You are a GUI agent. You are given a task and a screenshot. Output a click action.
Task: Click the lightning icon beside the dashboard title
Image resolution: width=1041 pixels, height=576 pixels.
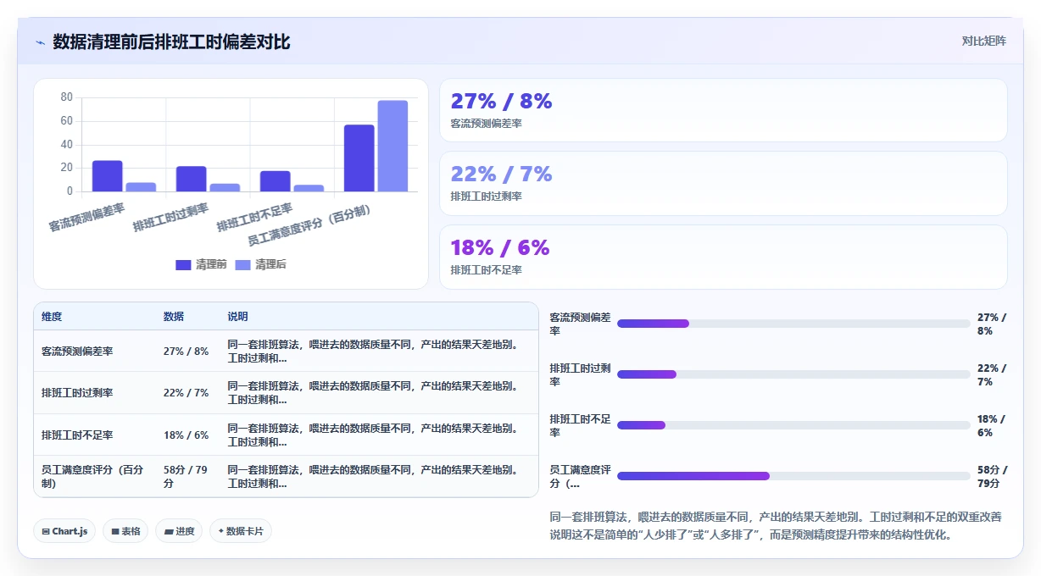point(41,42)
